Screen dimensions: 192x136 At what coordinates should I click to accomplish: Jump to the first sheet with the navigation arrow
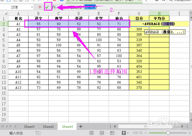[x=2, y=126]
